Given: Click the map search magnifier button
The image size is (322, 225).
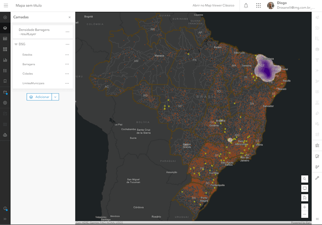Looking at the screenshot, I should click(304, 178).
